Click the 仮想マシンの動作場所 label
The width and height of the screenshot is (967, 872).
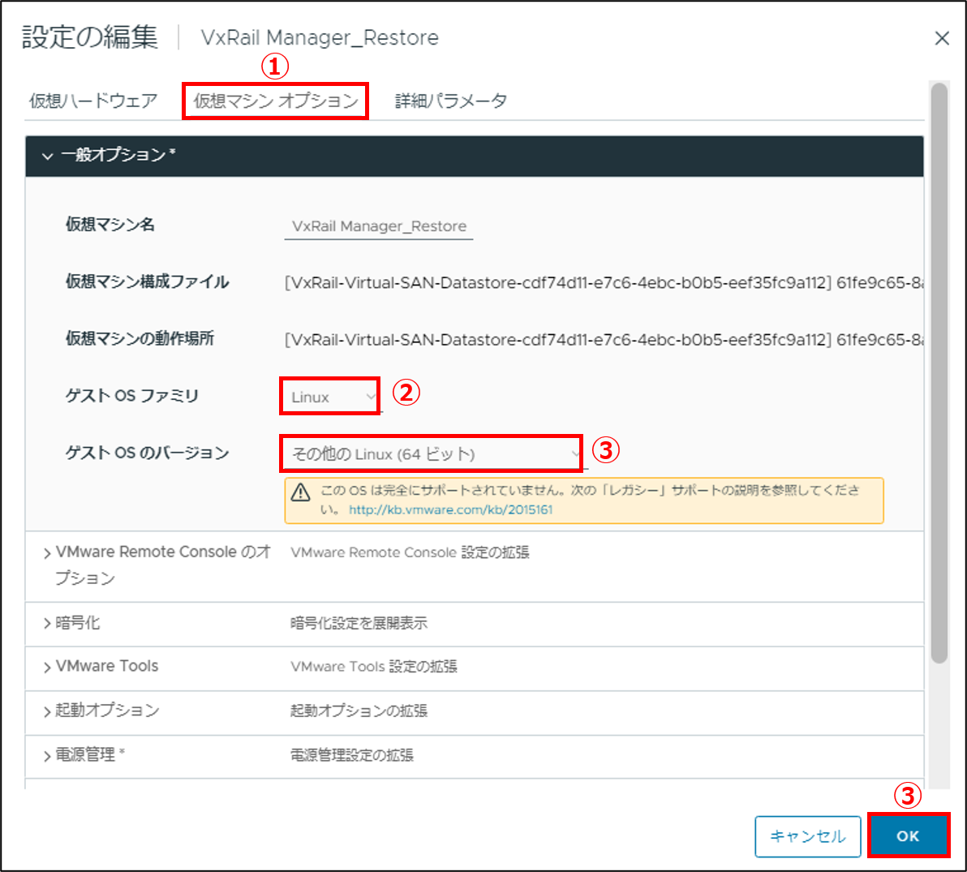click(x=140, y=338)
